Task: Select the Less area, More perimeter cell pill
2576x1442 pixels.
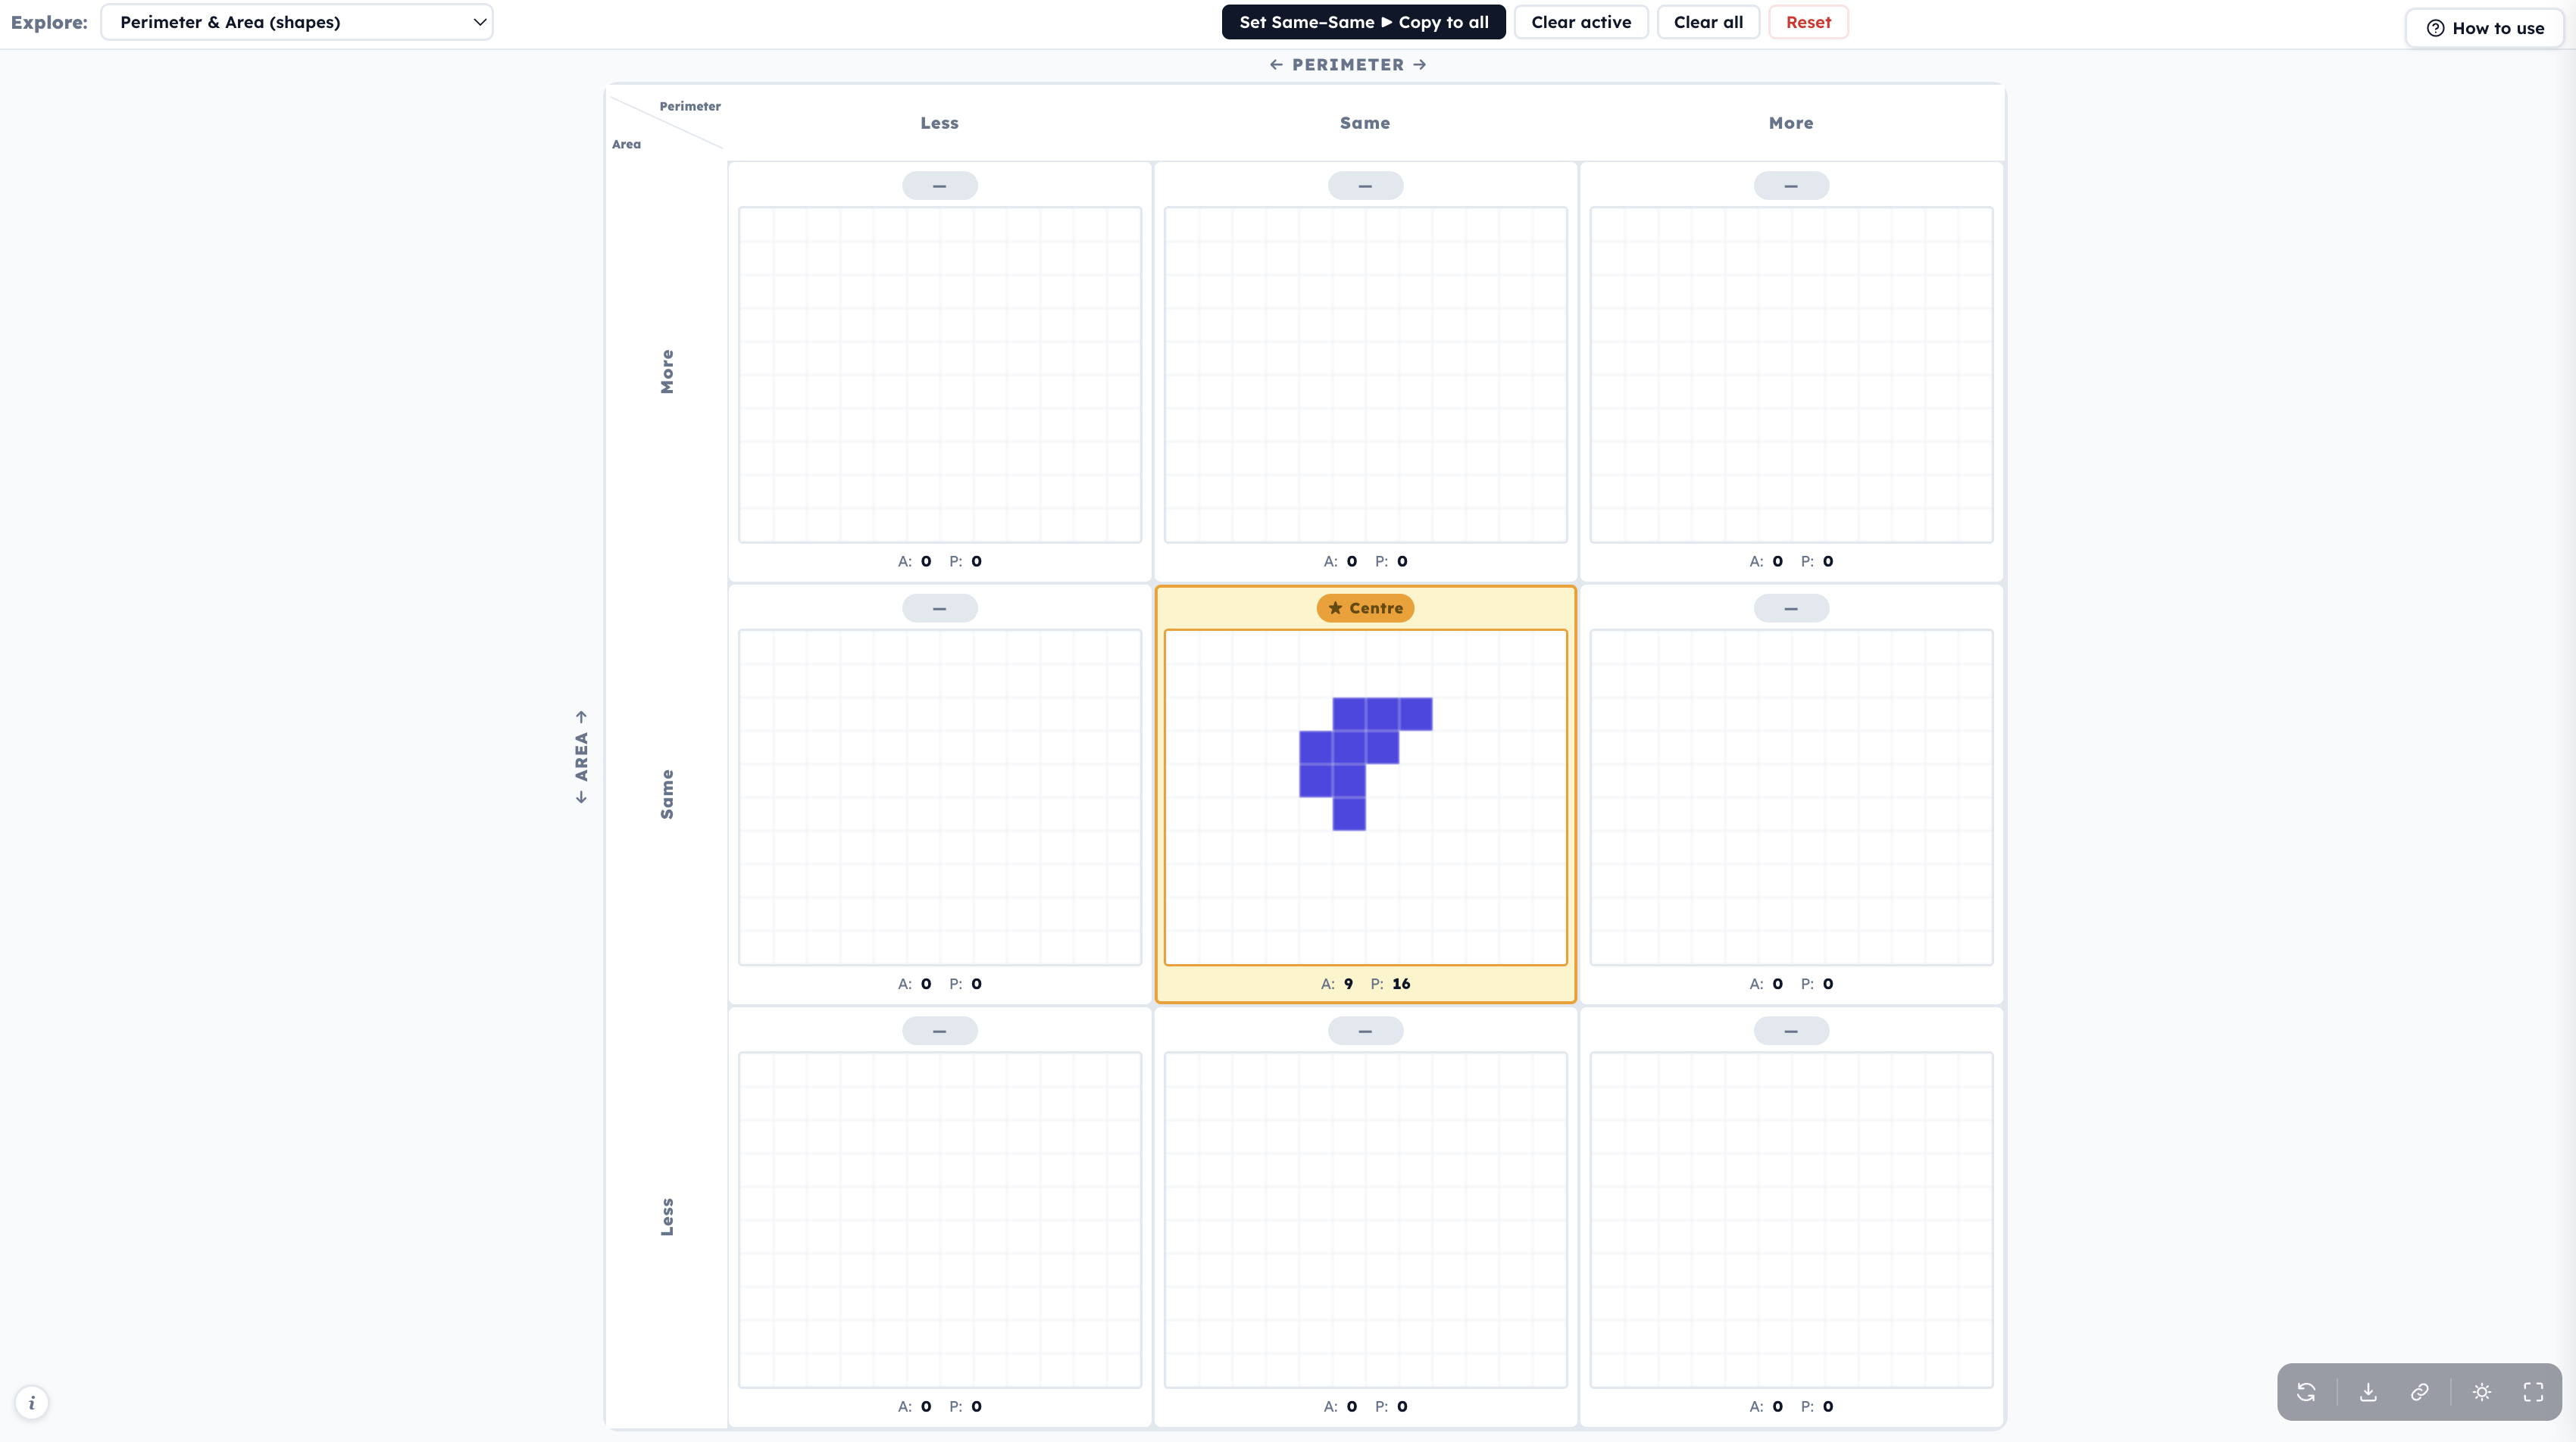Action: (1790, 1030)
